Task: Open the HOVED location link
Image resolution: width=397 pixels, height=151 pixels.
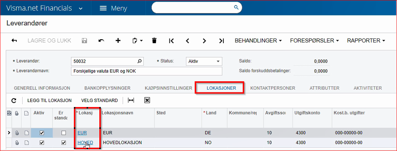Action: (85, 143)
